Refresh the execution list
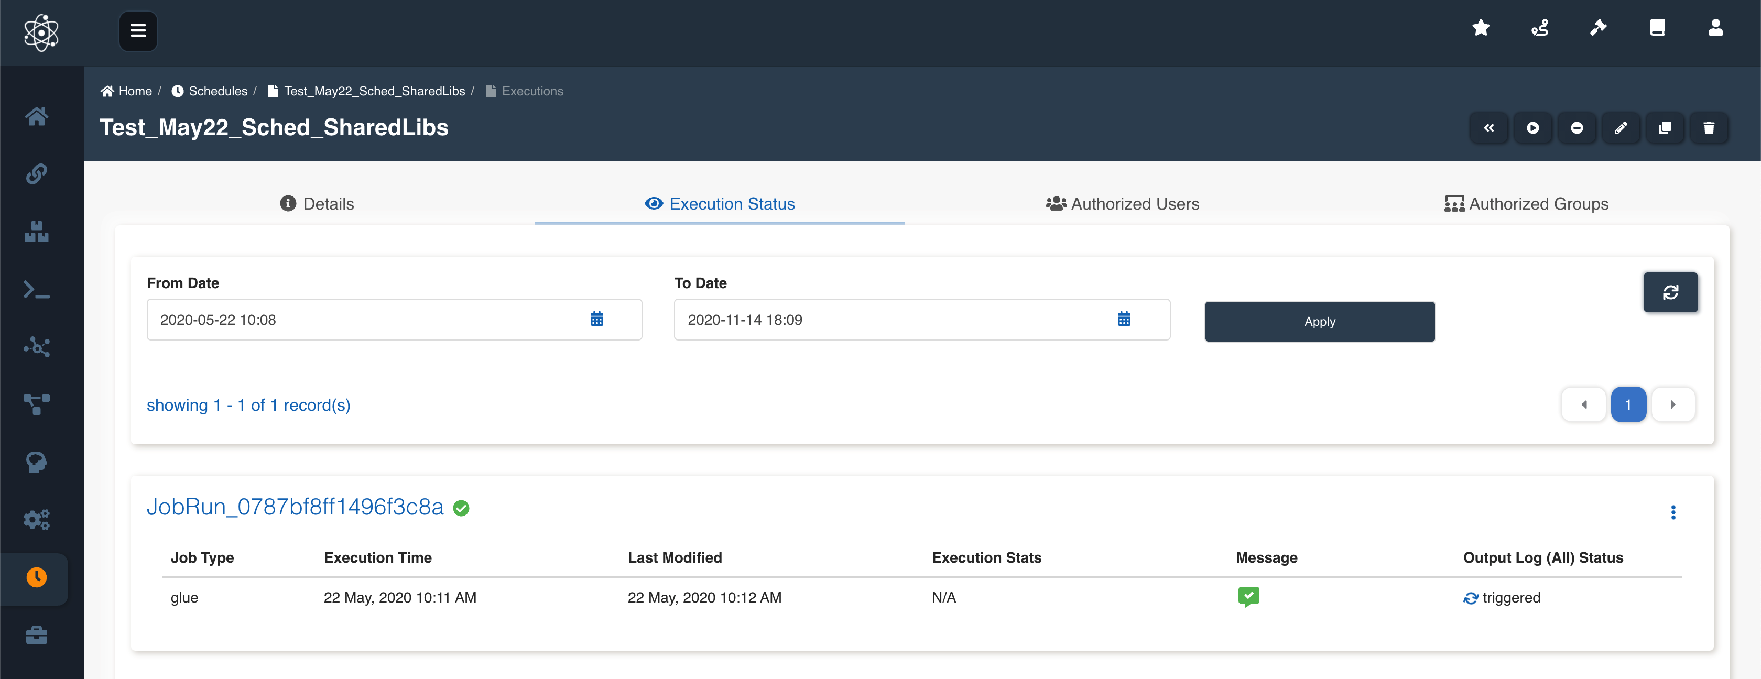The width and height of the screenshot is (1761, 679). [1671, 292]
